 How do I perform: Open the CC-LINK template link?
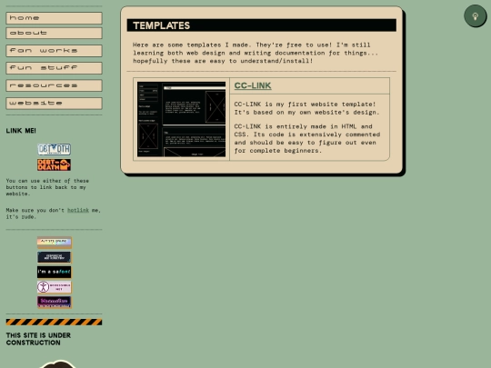tap(253, 85)
